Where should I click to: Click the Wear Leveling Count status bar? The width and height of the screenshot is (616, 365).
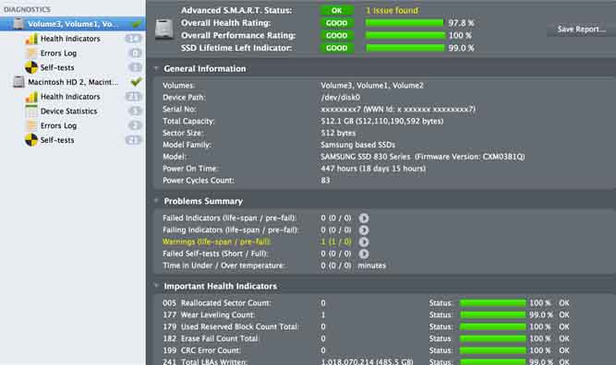click(x=492, y=315)
